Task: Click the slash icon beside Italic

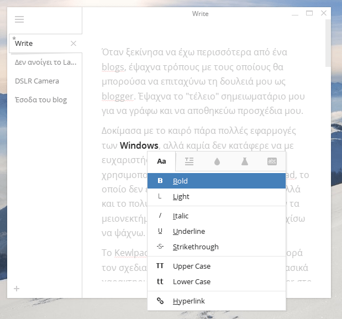Action: coord(160,216)
